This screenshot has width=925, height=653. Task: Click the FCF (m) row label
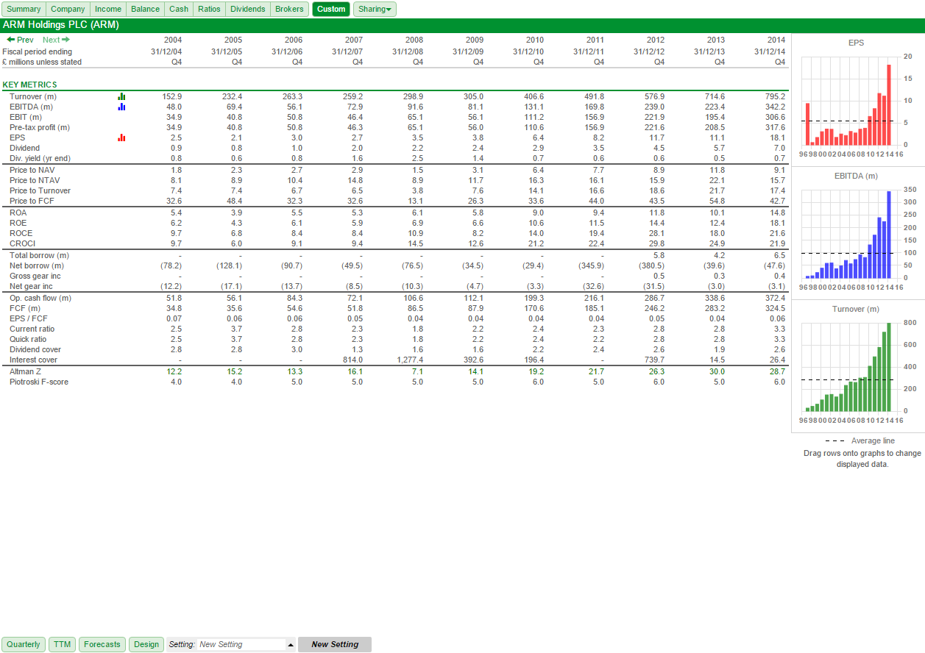[x=25, y=308]
